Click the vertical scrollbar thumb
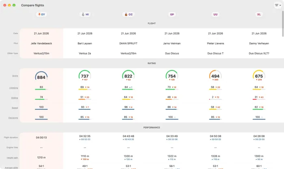The image size is (284, 169). [283, 24]
